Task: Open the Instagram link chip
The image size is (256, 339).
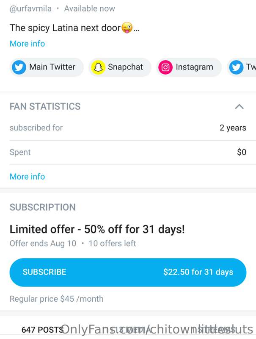Action: click(x=189, y=67)
